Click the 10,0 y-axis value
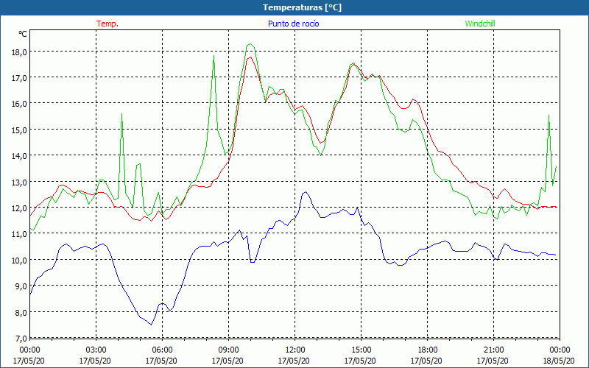This screenshot has width=589, height=368. (19, 261)
